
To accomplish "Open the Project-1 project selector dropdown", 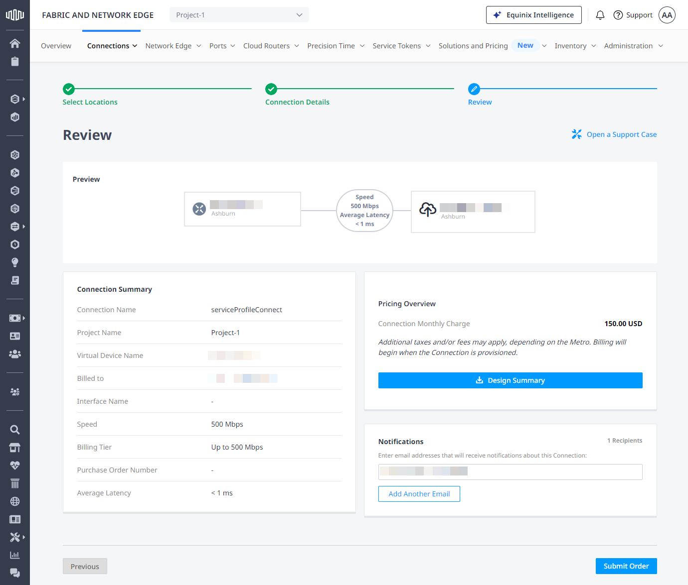I will coord(239,15).
